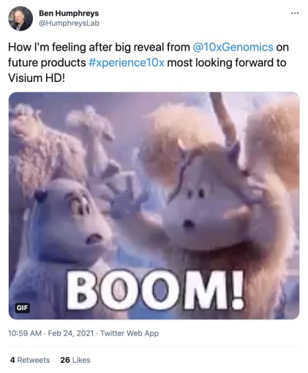Click Ben Humphreys' profile avatar
The image size is (308, 373).
20,18
